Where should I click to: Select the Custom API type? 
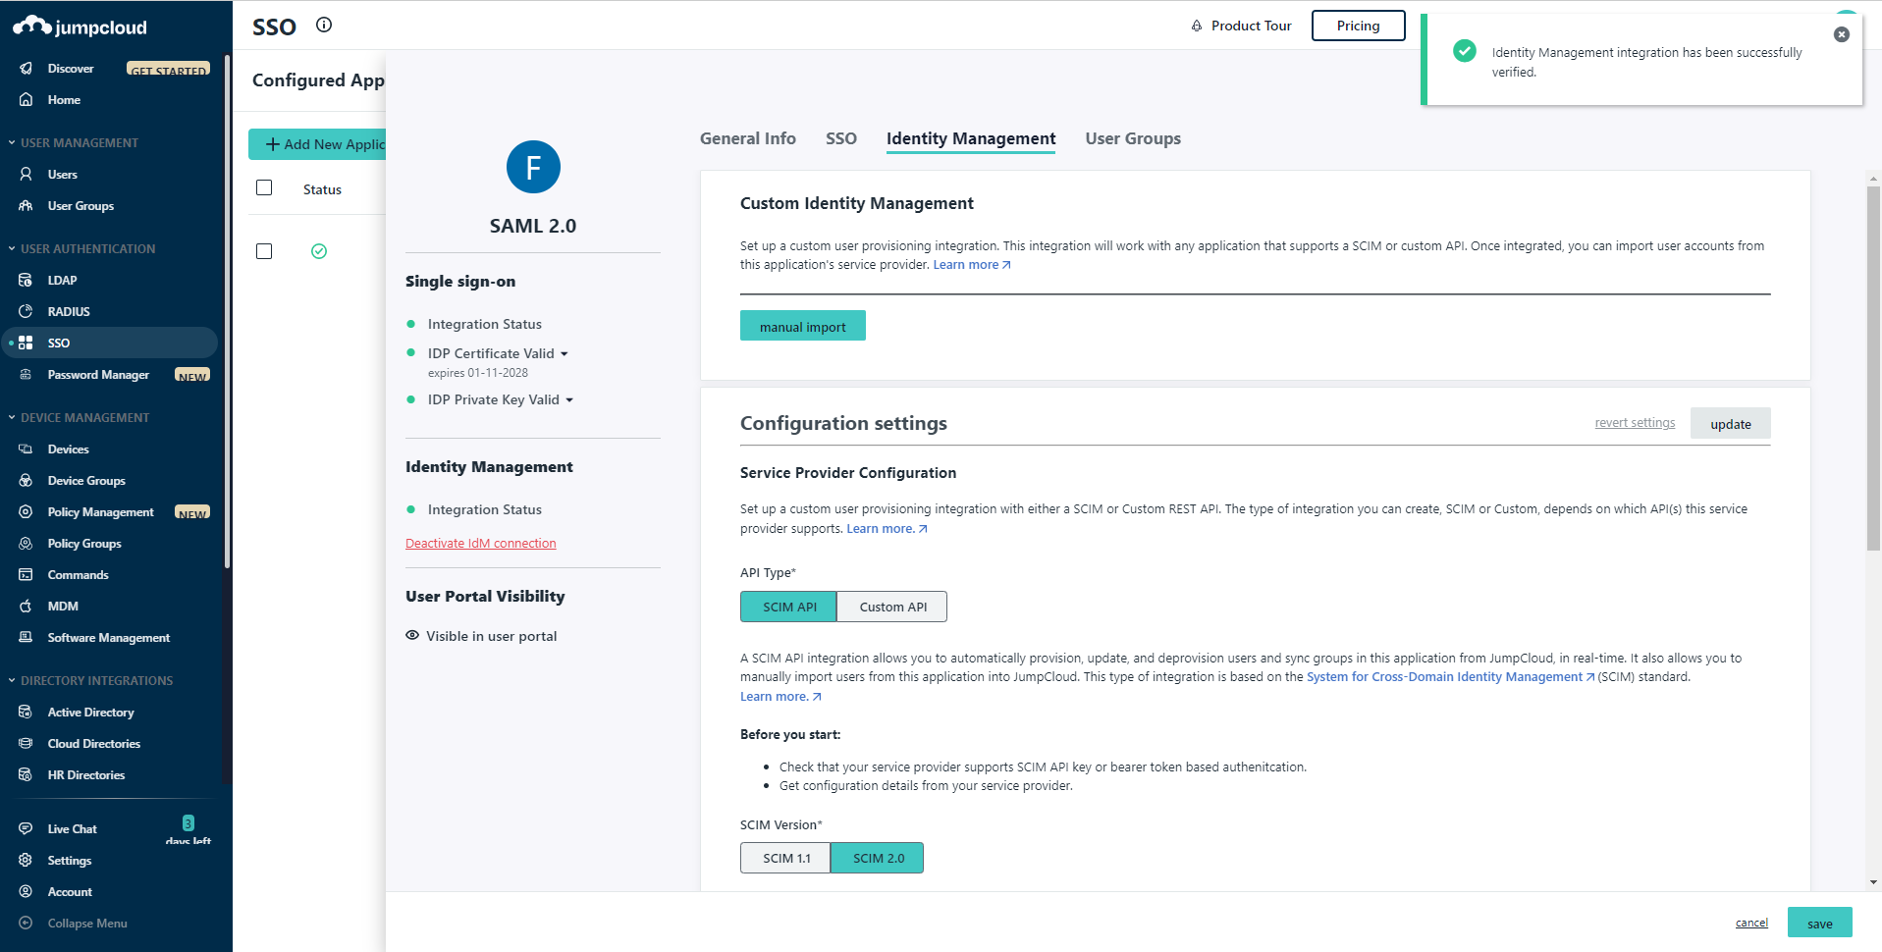pos(892,607)
